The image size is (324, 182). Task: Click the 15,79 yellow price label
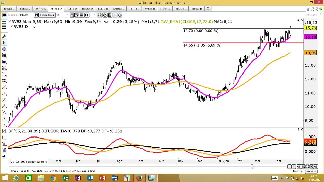[311, 28]
